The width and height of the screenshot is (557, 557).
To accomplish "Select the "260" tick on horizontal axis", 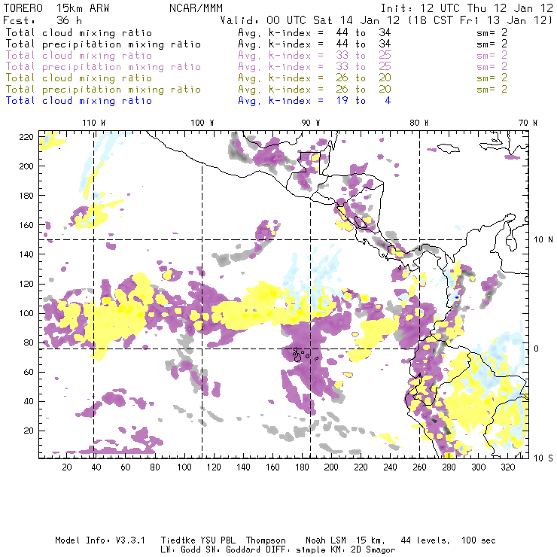I will (x=419, y=467).
